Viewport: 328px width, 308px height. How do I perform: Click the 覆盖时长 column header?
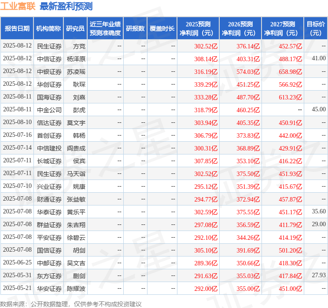coord(162,29)
